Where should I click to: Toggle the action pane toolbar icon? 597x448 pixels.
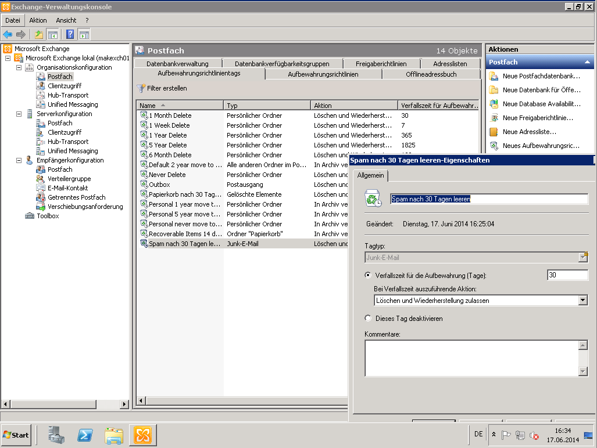coord(84,35)
